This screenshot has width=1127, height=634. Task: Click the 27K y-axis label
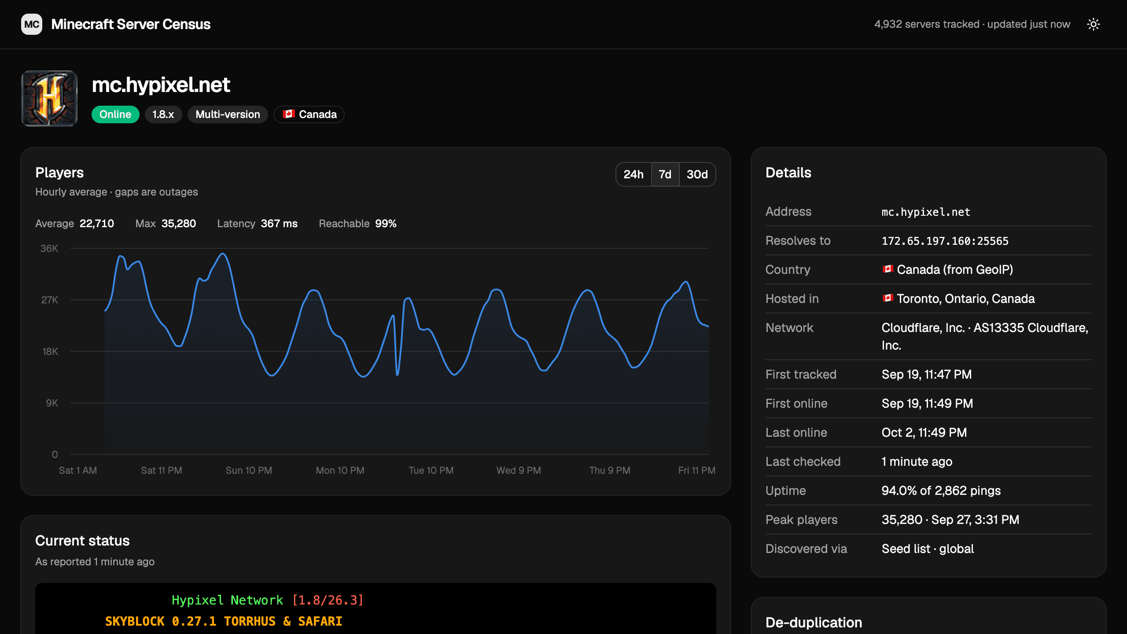[50, 300]
